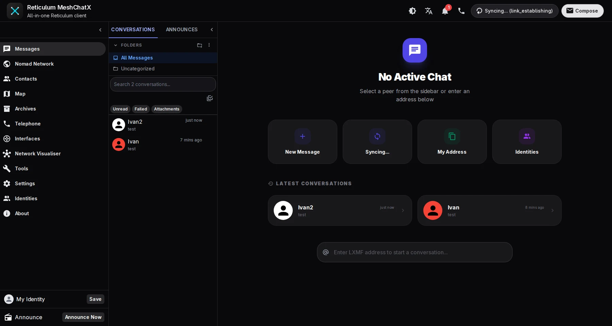Screen dimensions: 612x326
Task: Open the folders three-dot options menu
Action: pyautogui.click(x=209, y=45)
